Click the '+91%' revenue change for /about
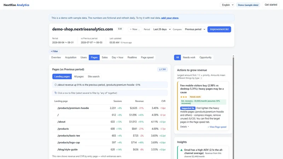Viewport: 283px width, 159px height. (141, 122)
